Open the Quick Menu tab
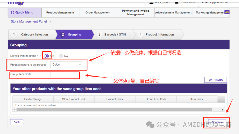 [24, 12]
